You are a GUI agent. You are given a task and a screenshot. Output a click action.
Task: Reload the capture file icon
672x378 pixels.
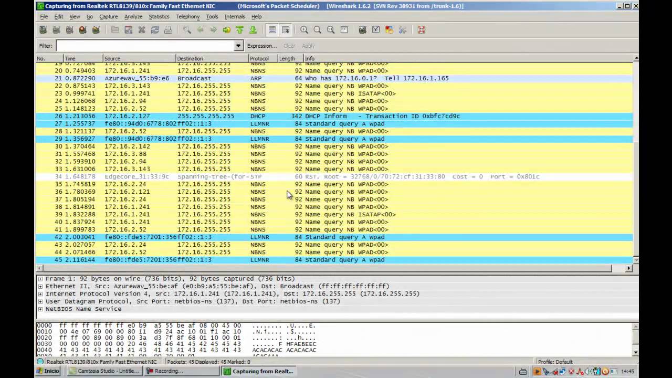point(155,30)
